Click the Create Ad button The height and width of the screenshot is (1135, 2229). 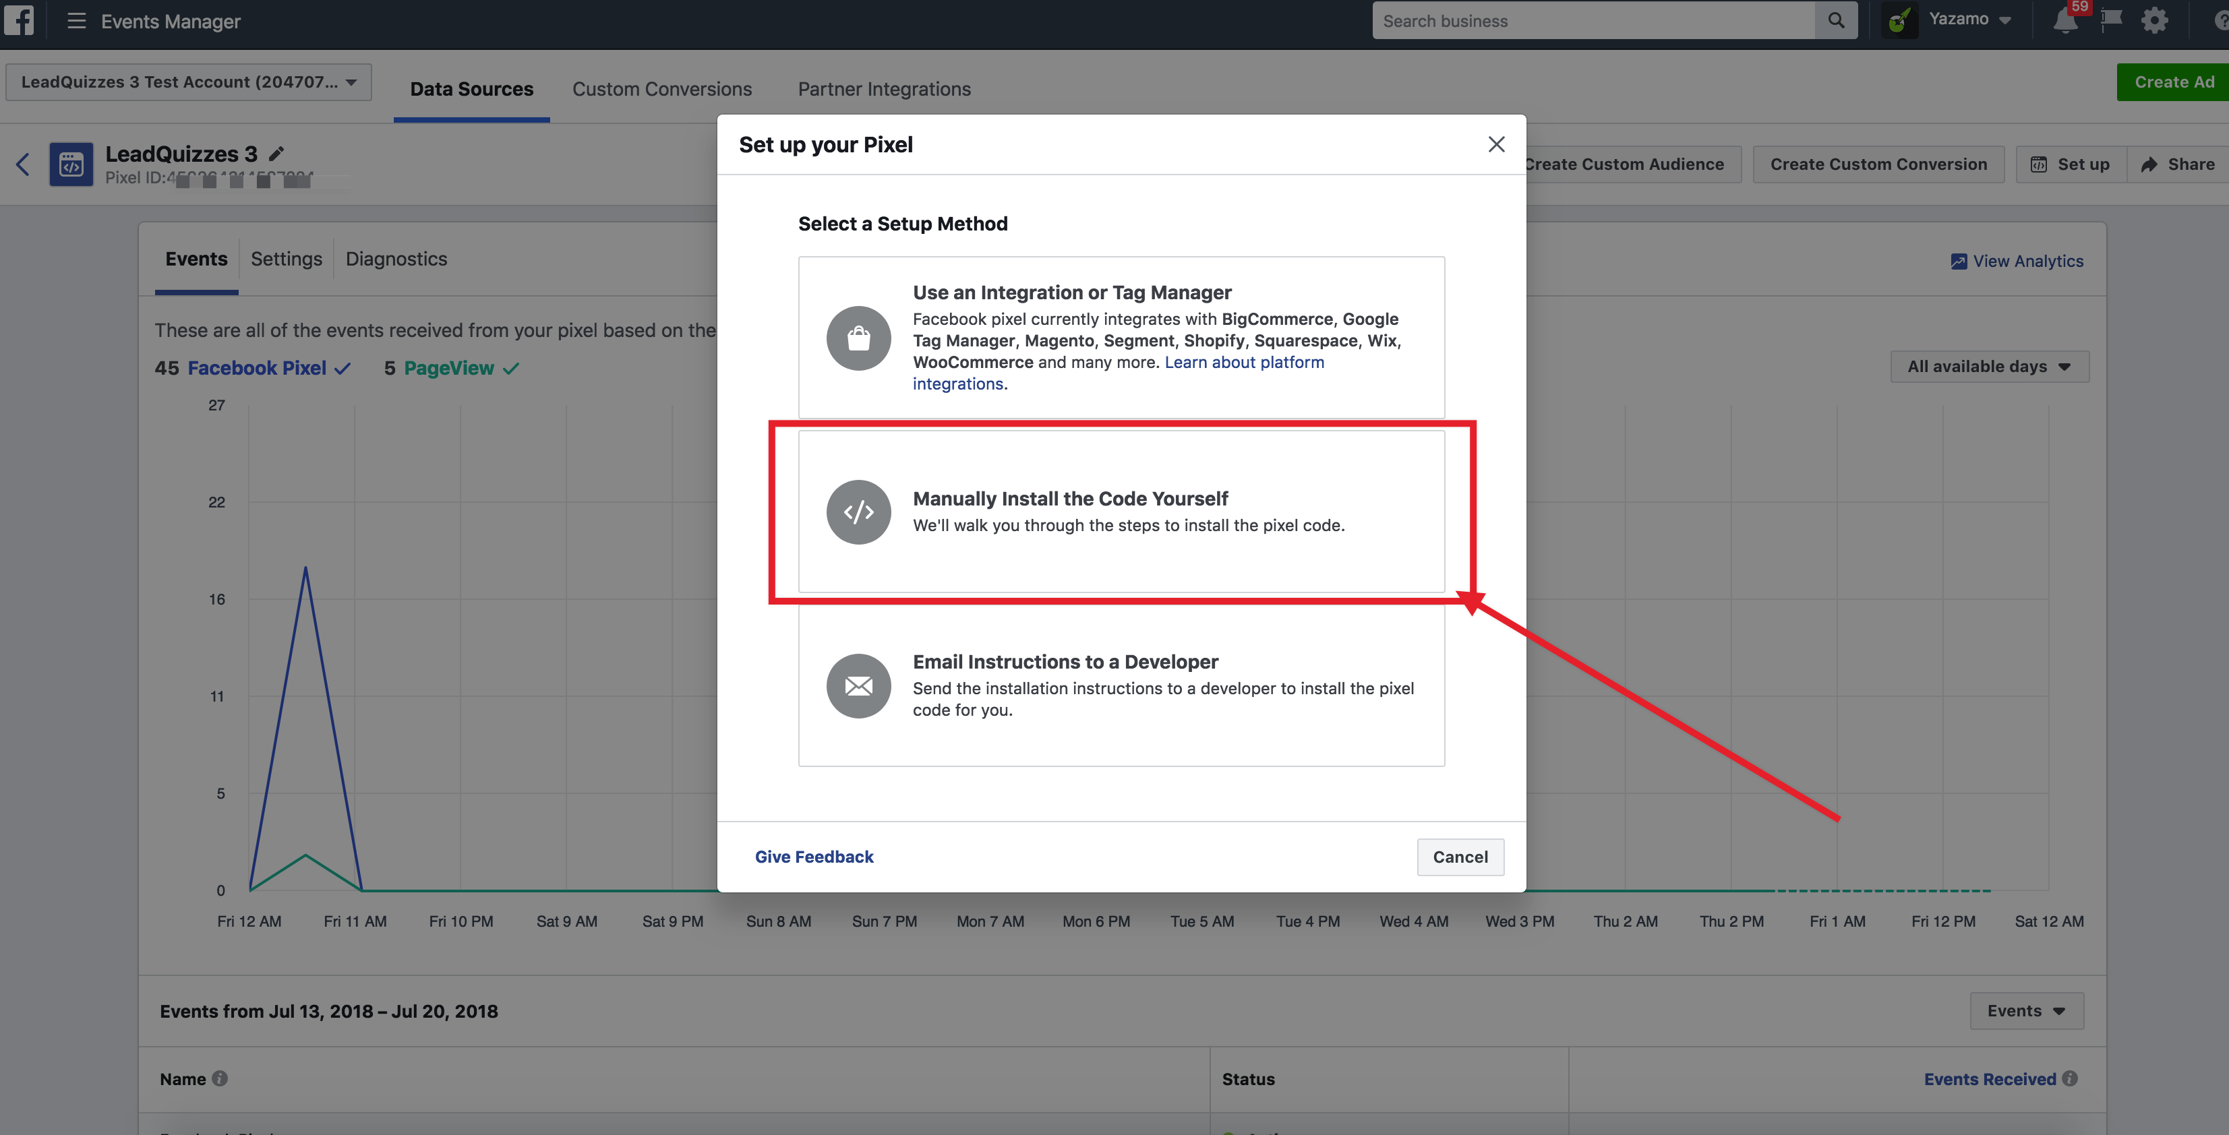pos(2173,82)
